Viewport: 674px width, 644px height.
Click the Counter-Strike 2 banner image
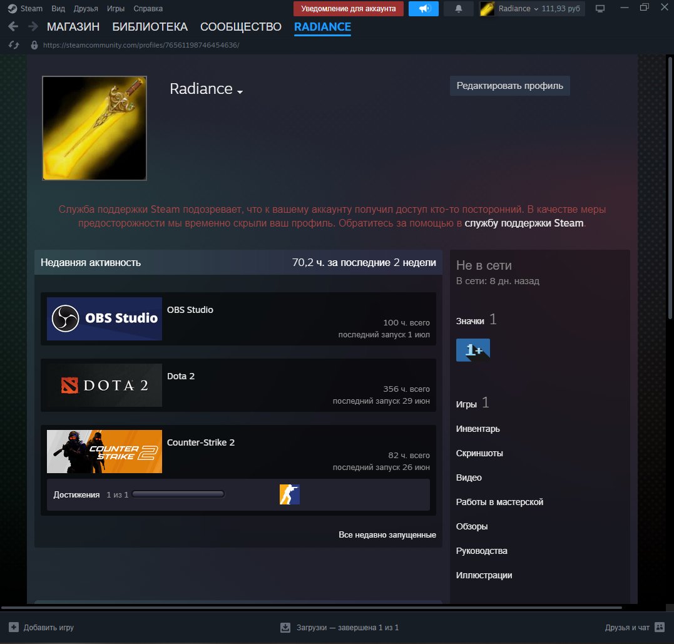coord(105,451)
